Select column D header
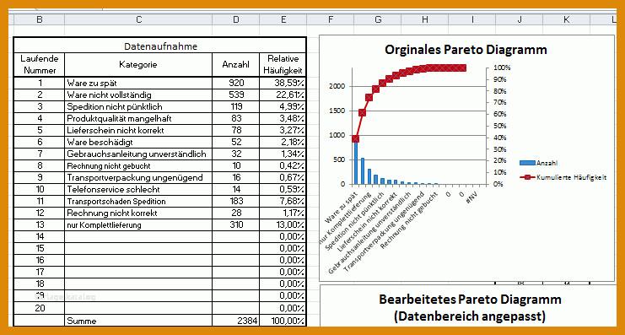 [235, 19]
